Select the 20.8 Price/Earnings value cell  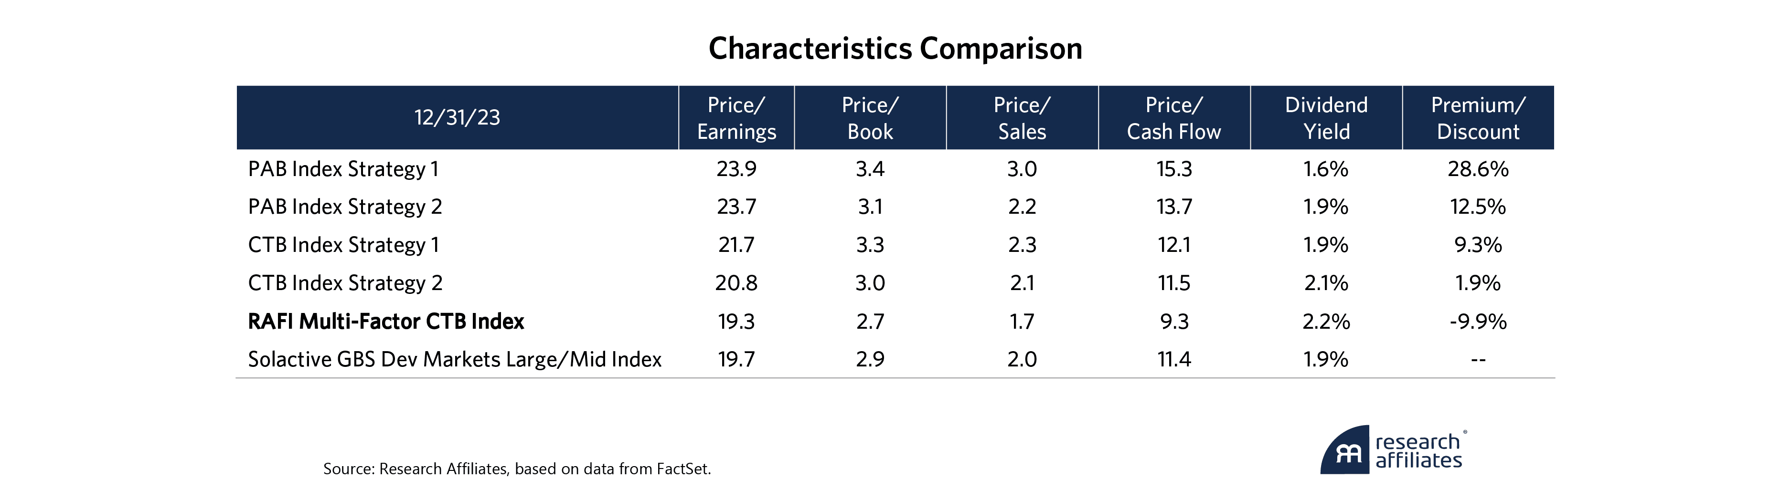736,283
